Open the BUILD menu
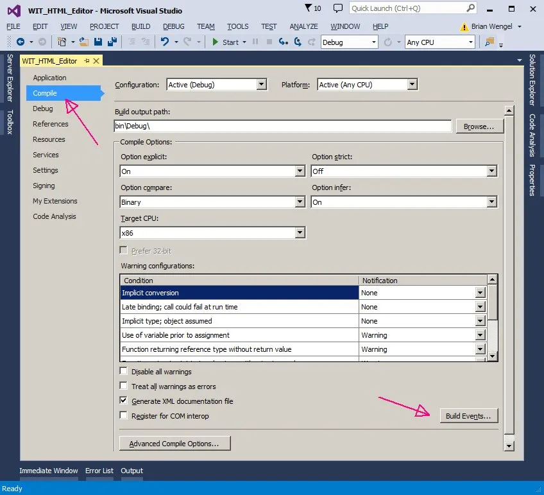Viewport: 544px width, 495px height. 140,26
